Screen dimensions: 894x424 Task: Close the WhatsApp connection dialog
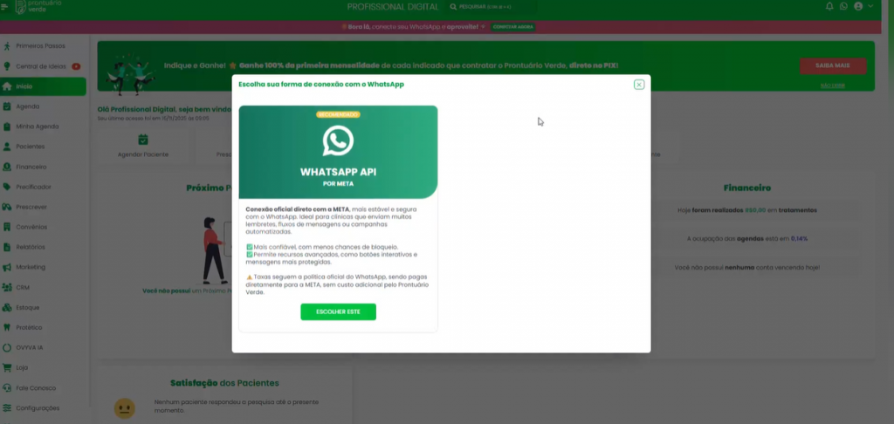[639, 85]
